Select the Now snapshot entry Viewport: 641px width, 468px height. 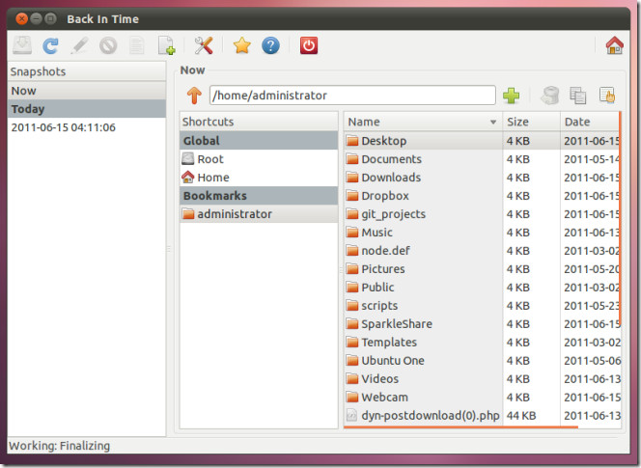coord(87,91)
